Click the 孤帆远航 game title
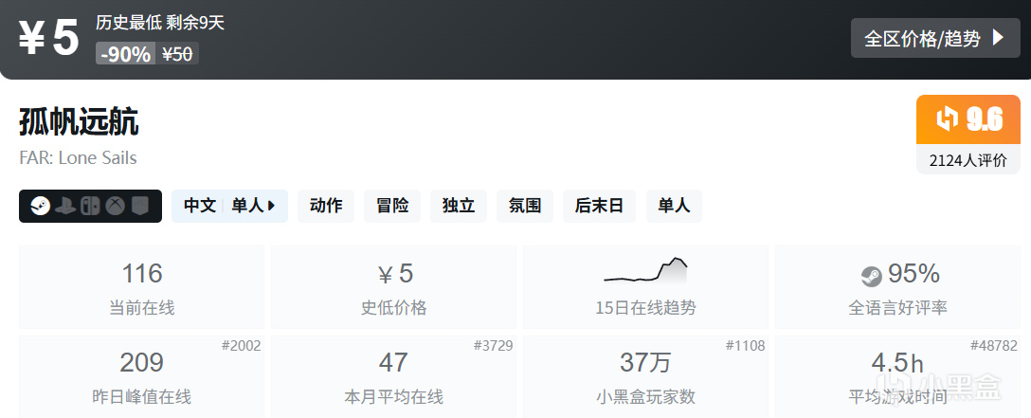The width and height of the screenshot is (1031, 418). click(79, 122)
